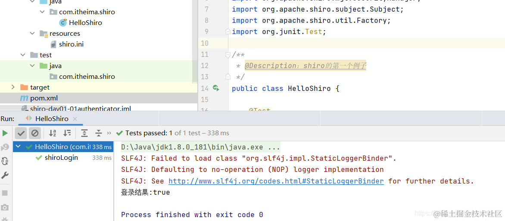Screen dimensions: 505x221
Task: Click the empty highlighted line 10
Action: pos(367,43)
